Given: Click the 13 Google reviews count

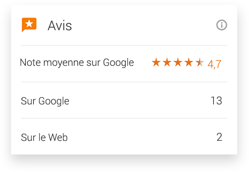Looking at the screenshot, I should coord(216,101).
